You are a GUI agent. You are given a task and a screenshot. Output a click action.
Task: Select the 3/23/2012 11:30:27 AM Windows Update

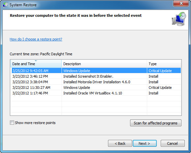click(x=95, y=88)
